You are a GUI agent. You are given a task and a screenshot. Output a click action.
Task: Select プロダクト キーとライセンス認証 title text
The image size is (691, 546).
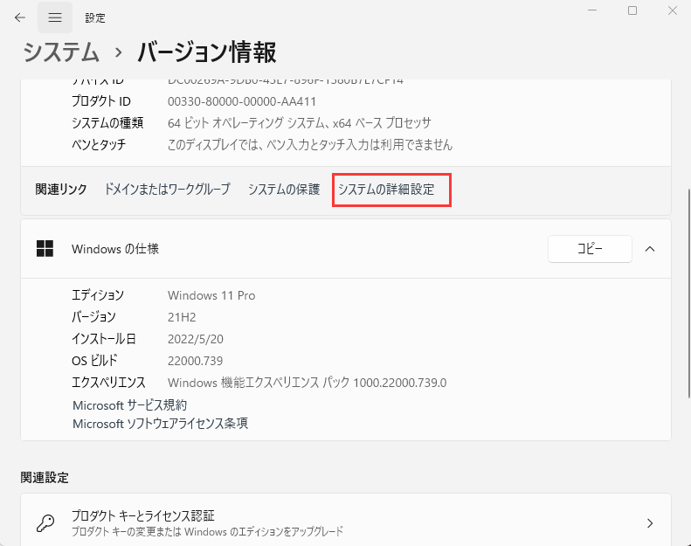pyautogui.click(x=142, y=515)
